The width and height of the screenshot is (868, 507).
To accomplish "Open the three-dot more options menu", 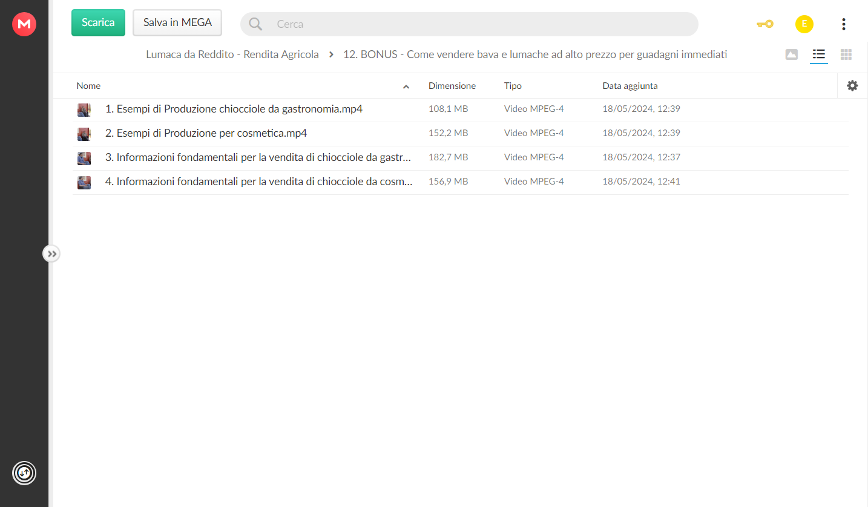I will 844,24.
